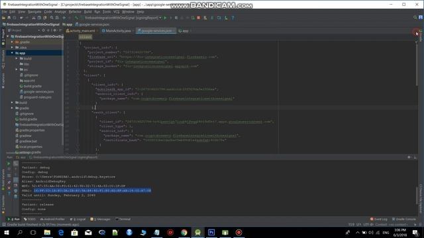Expand the build folder under app
Viewport: 424px width, 238px height.
click(x=17, y=59)
